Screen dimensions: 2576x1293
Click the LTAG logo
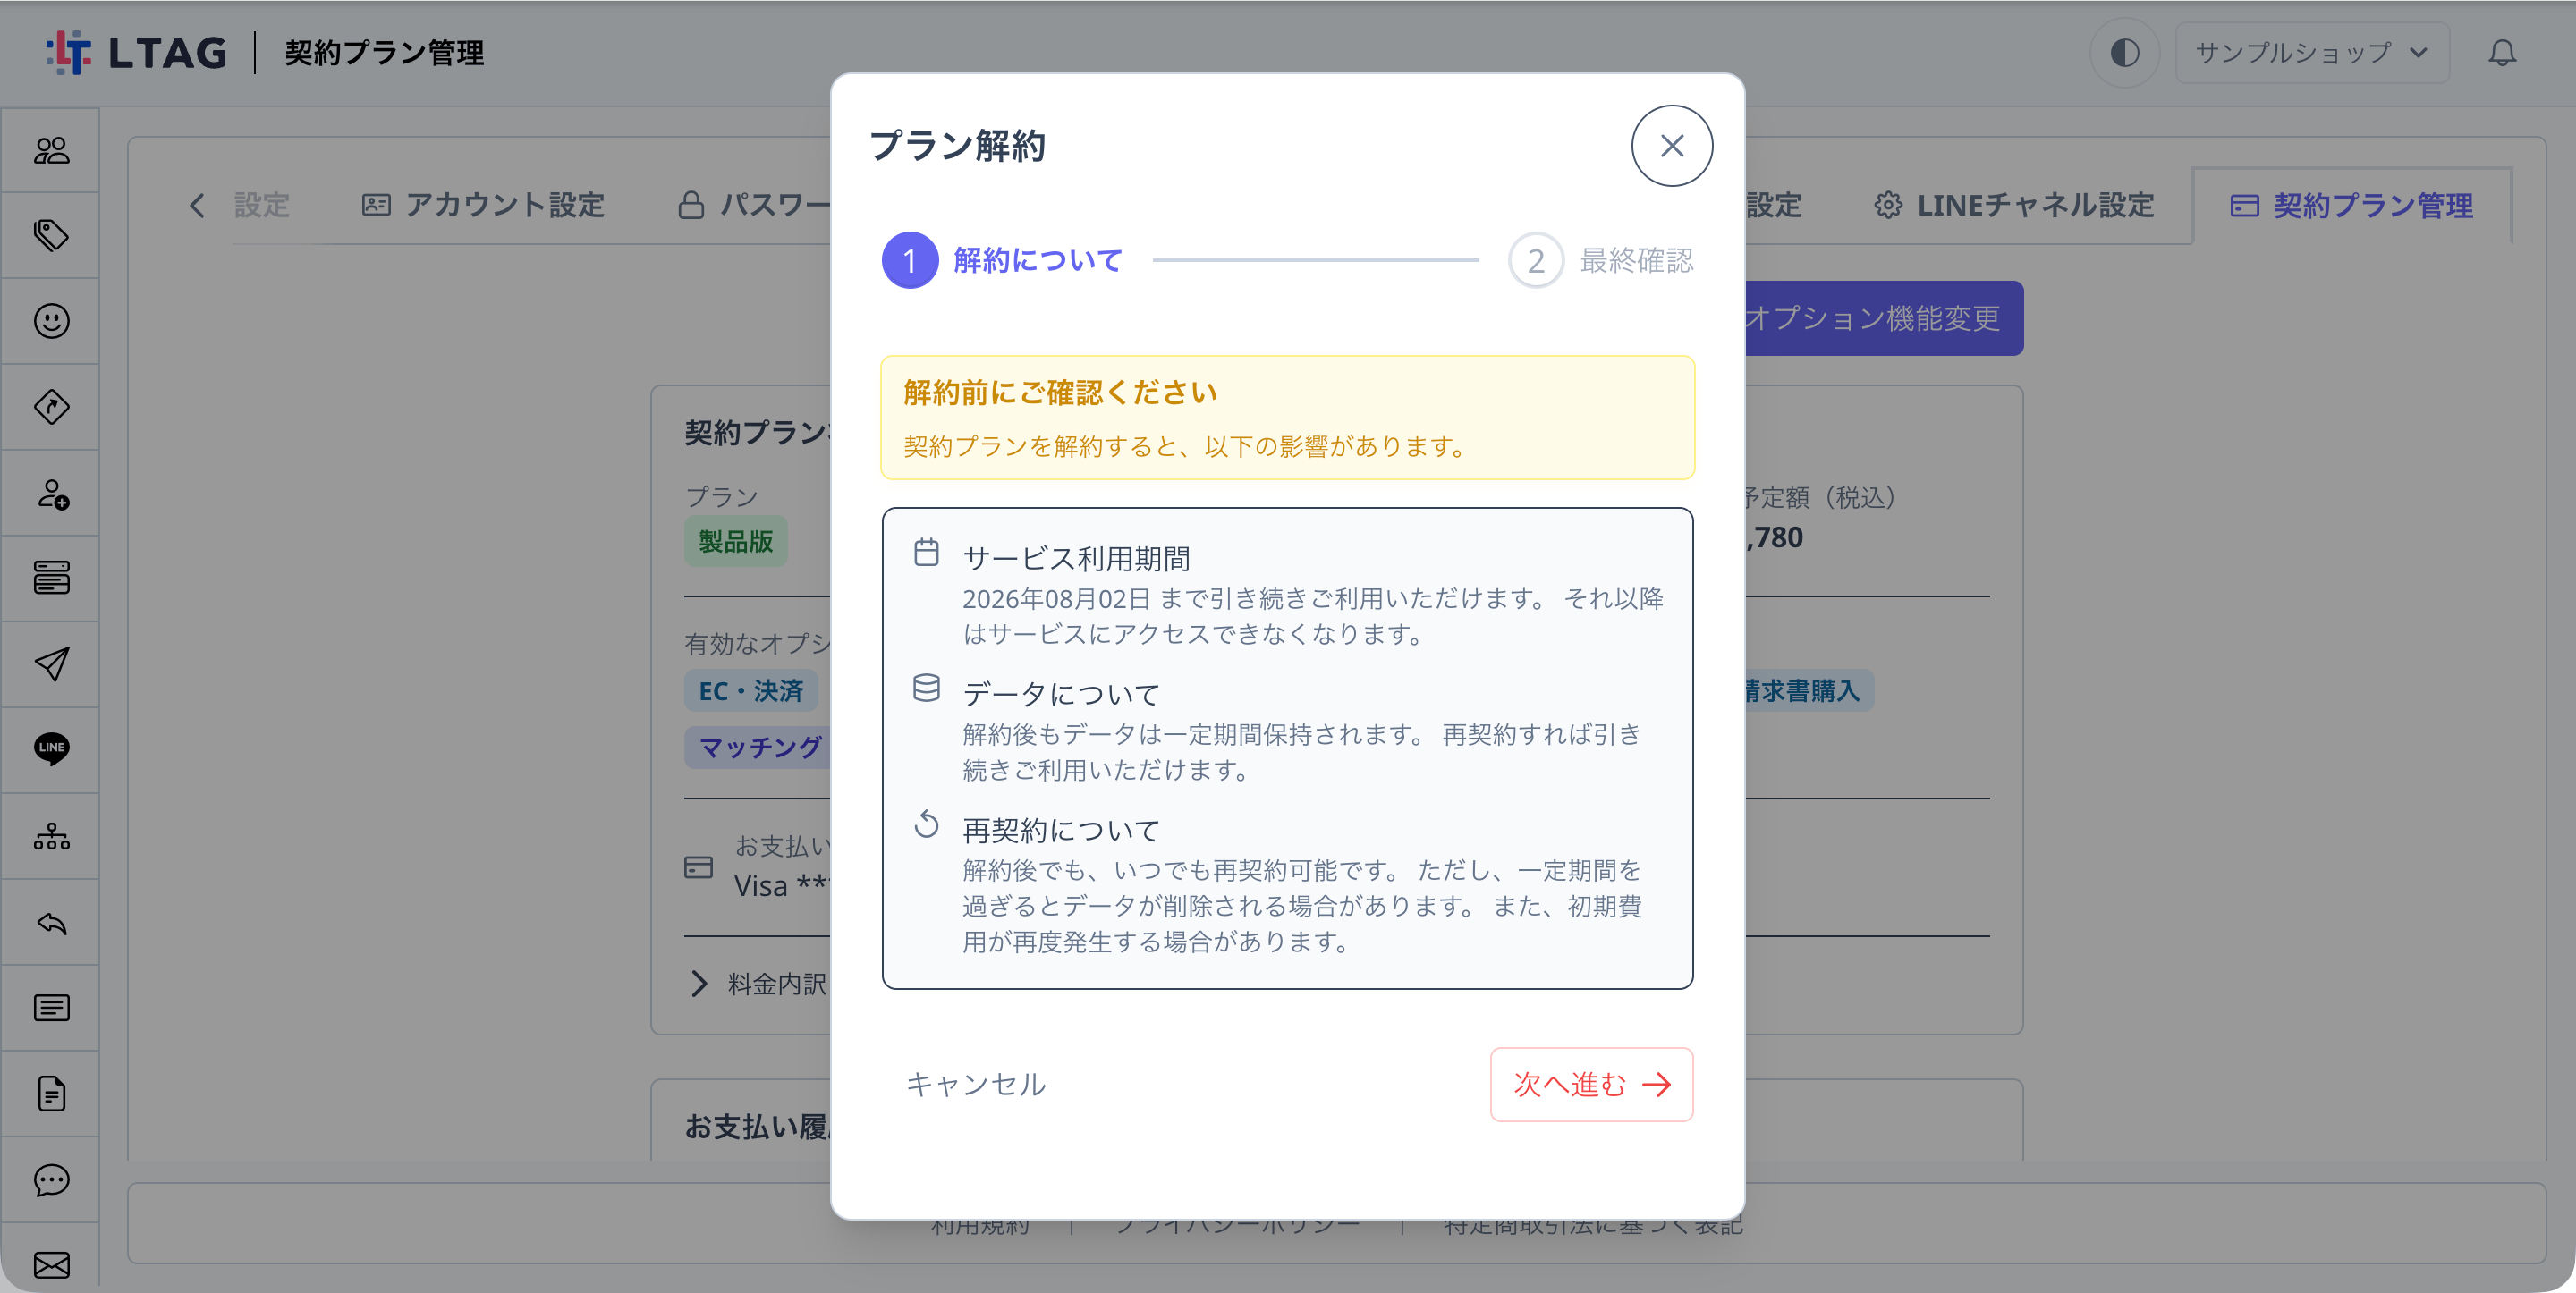(x=137, y=52)
